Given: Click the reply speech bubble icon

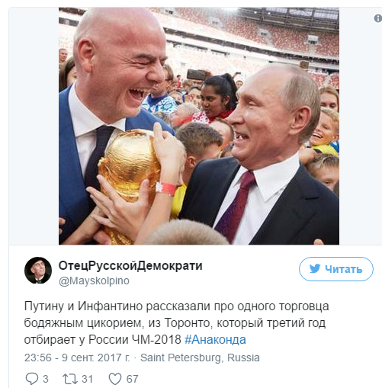Looking at the screenshot, I should point(32,379).
